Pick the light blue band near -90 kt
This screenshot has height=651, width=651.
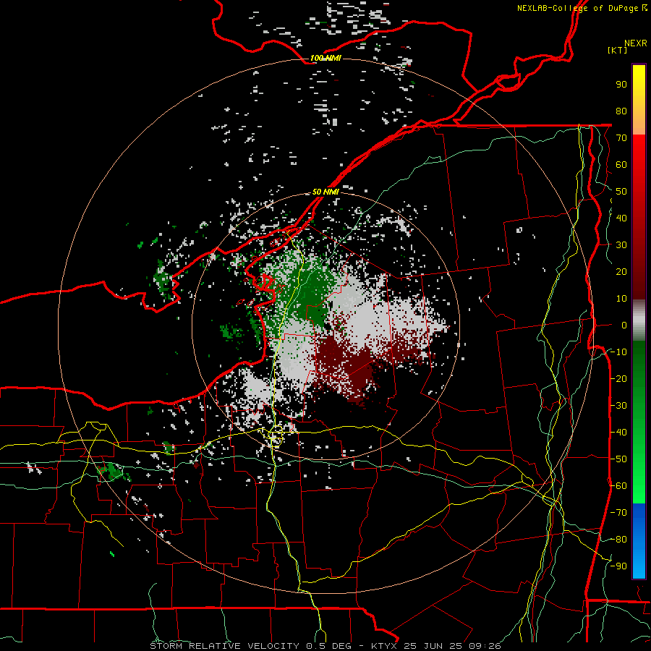[x=639, y=565]
